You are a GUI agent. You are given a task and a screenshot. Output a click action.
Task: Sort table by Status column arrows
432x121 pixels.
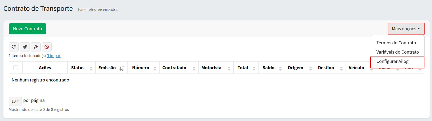coord(91,68)
